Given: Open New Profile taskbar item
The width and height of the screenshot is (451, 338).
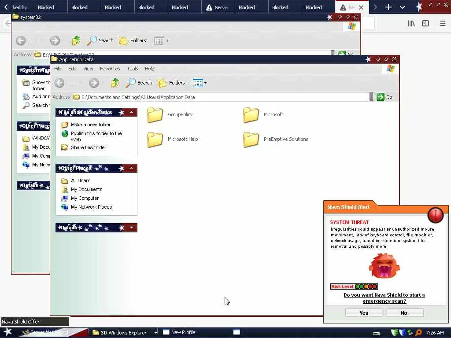Looking at the screenshot, I should pyautogui.click(x=179, y=333).
